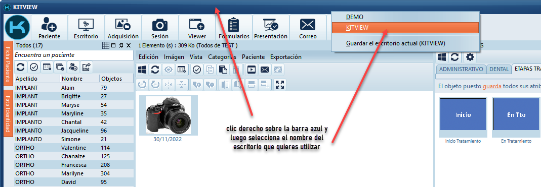This screenshot has height=187, width=541.
Task: Click Windows layout icon in categories panel
Action: (442, 57)
